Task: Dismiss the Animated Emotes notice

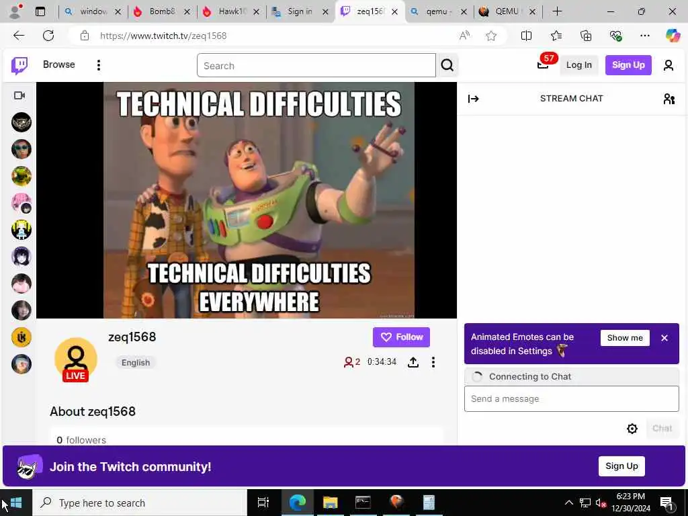Action: click(664, 338)
